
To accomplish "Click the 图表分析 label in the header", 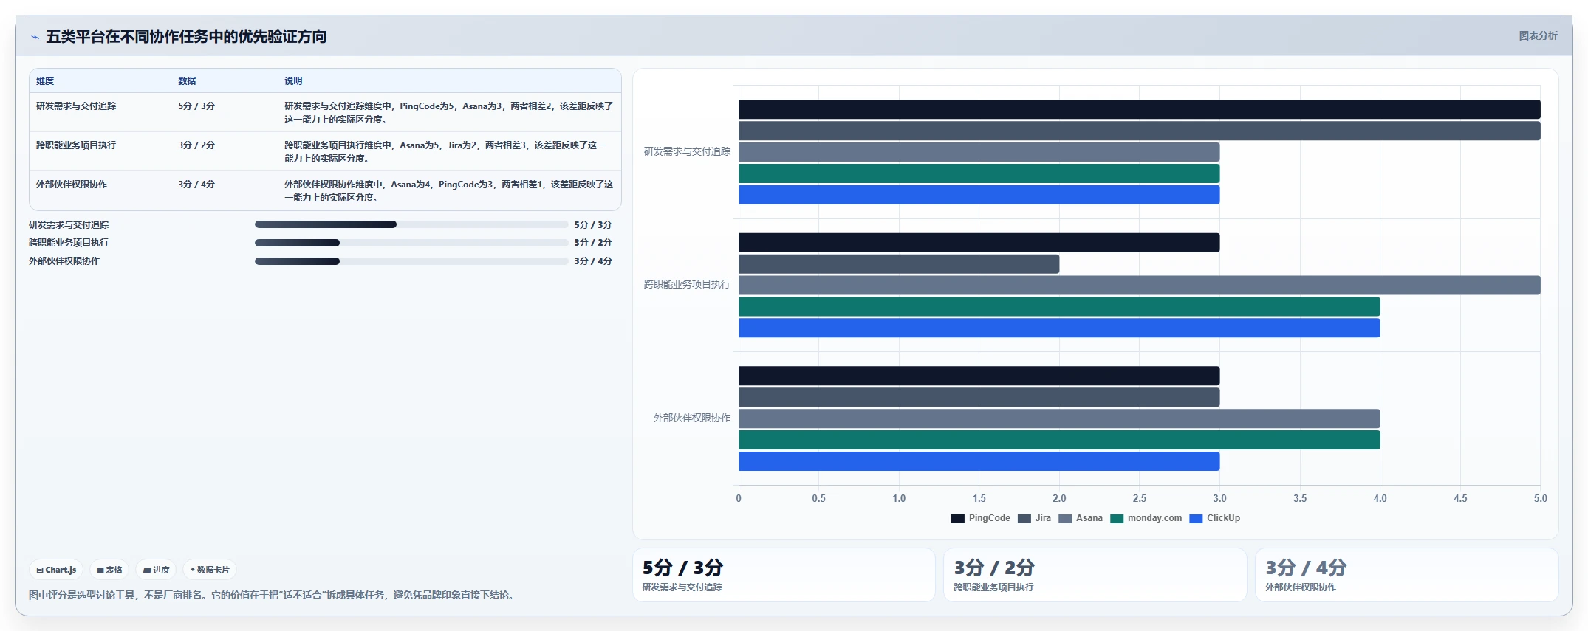I will pyautogui.click(x=1538, y=35).
